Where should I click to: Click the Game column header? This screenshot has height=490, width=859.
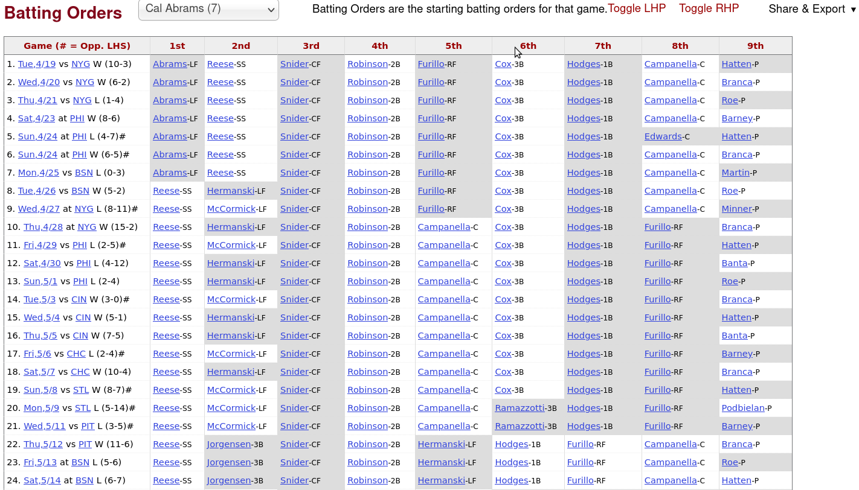pos(77,46)
